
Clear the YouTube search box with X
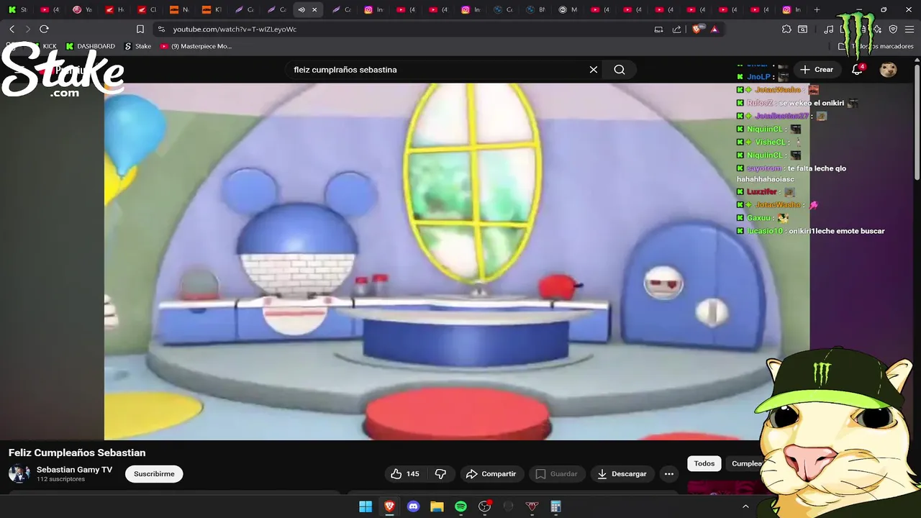coord(594,70)
